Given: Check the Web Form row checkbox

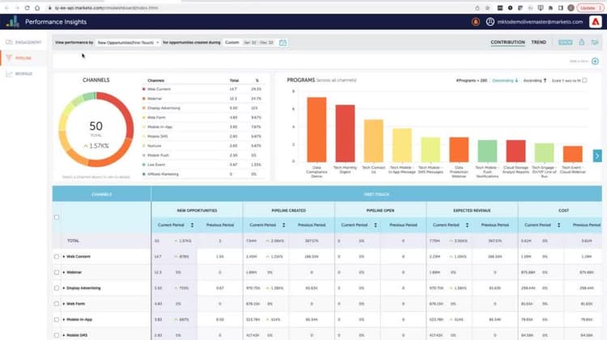Looking at the screenshot, I should click(x=57, y=304).
